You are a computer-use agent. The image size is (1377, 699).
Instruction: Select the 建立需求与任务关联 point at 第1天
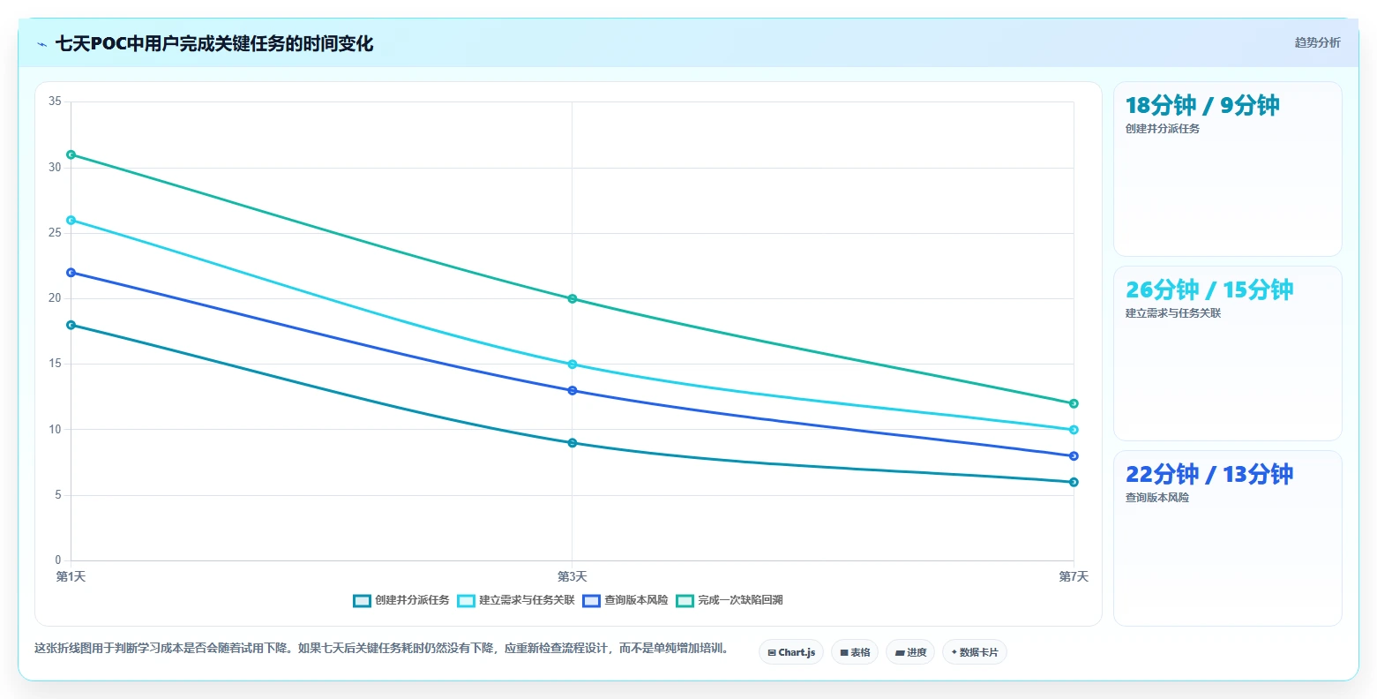click(x=71, y=220)
